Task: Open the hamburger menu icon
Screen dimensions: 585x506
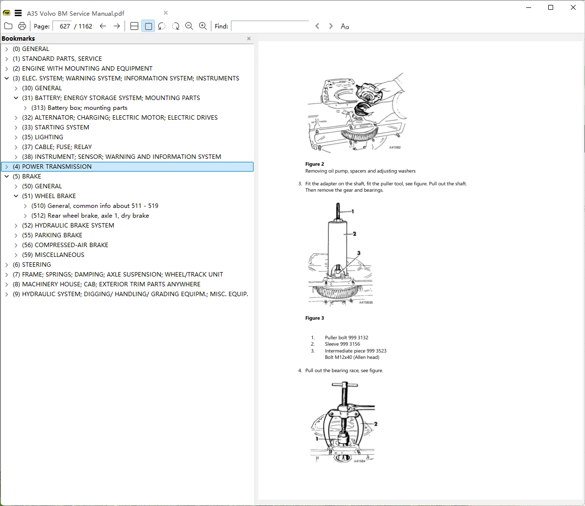Action: (18, 13)
